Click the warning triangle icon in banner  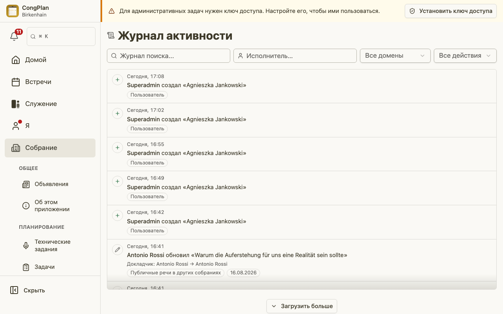(x=112, y=11)
